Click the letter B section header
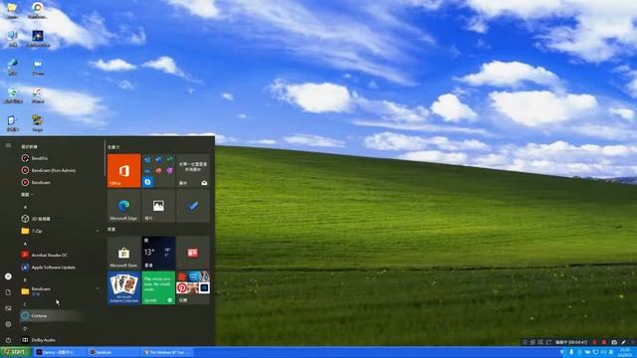 (25, 279)
